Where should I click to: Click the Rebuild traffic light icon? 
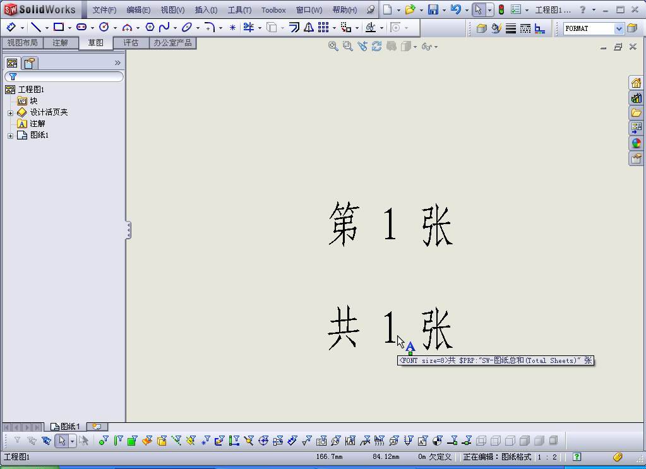501,9
